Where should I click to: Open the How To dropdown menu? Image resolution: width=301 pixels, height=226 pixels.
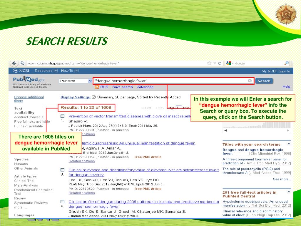(x=69, y=71)
